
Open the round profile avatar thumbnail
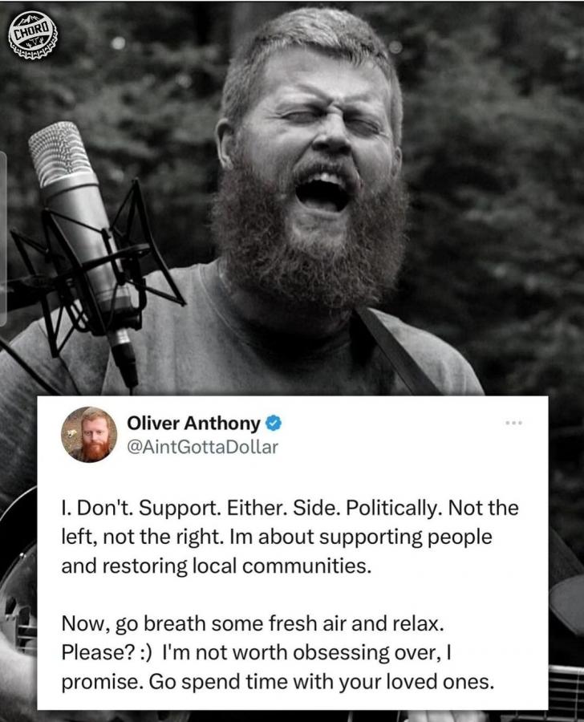pos(89,434)
